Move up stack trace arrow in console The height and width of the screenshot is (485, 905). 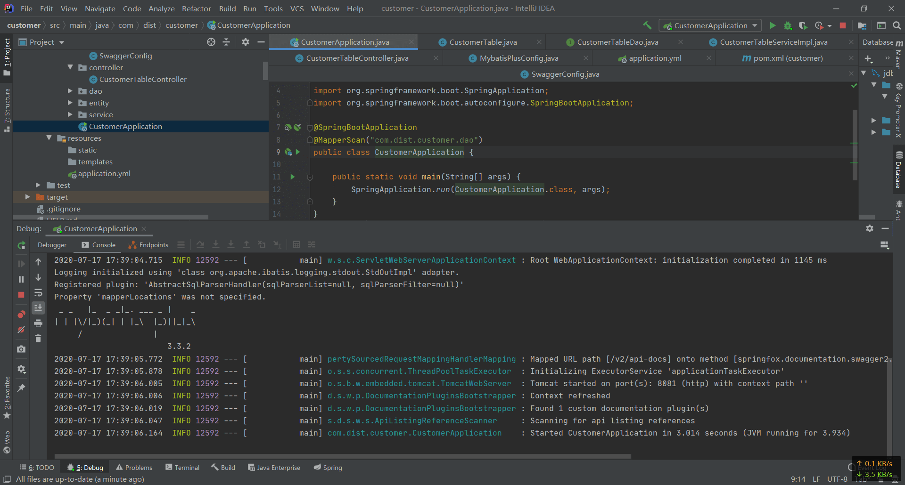click(x=38, y=262)
